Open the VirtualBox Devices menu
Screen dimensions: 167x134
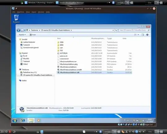(x=41, y=12)
